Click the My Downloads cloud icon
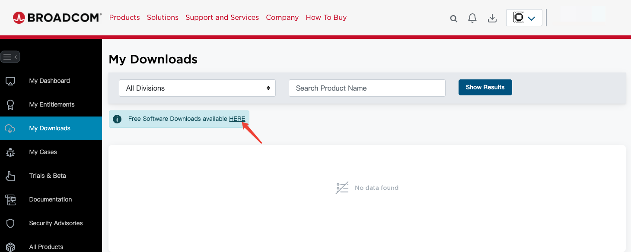Image resolution: width=631 pixels, height=252 pixels. (10, 128)
